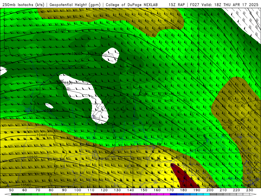Click the 230 knot color scale label
Viewport: 261px width, 196px height.
250,190
